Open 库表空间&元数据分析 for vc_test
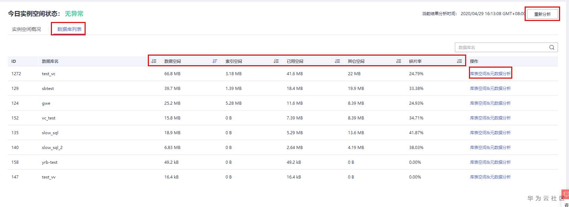Image resolution: width=569 pixels, height=207 pixels. (x=490, y=118)
